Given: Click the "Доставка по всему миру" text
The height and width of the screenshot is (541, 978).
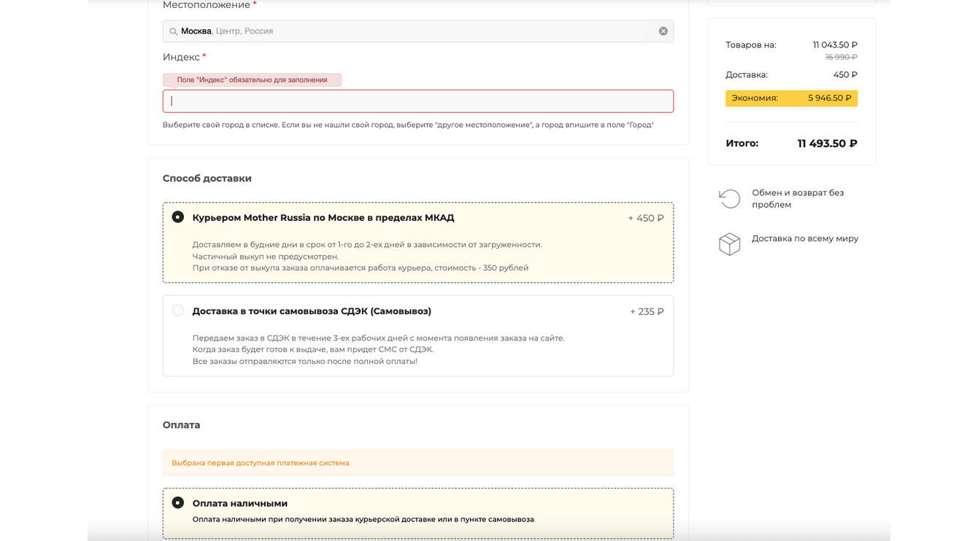Looking at the screenshot, I should click(805, 238).
